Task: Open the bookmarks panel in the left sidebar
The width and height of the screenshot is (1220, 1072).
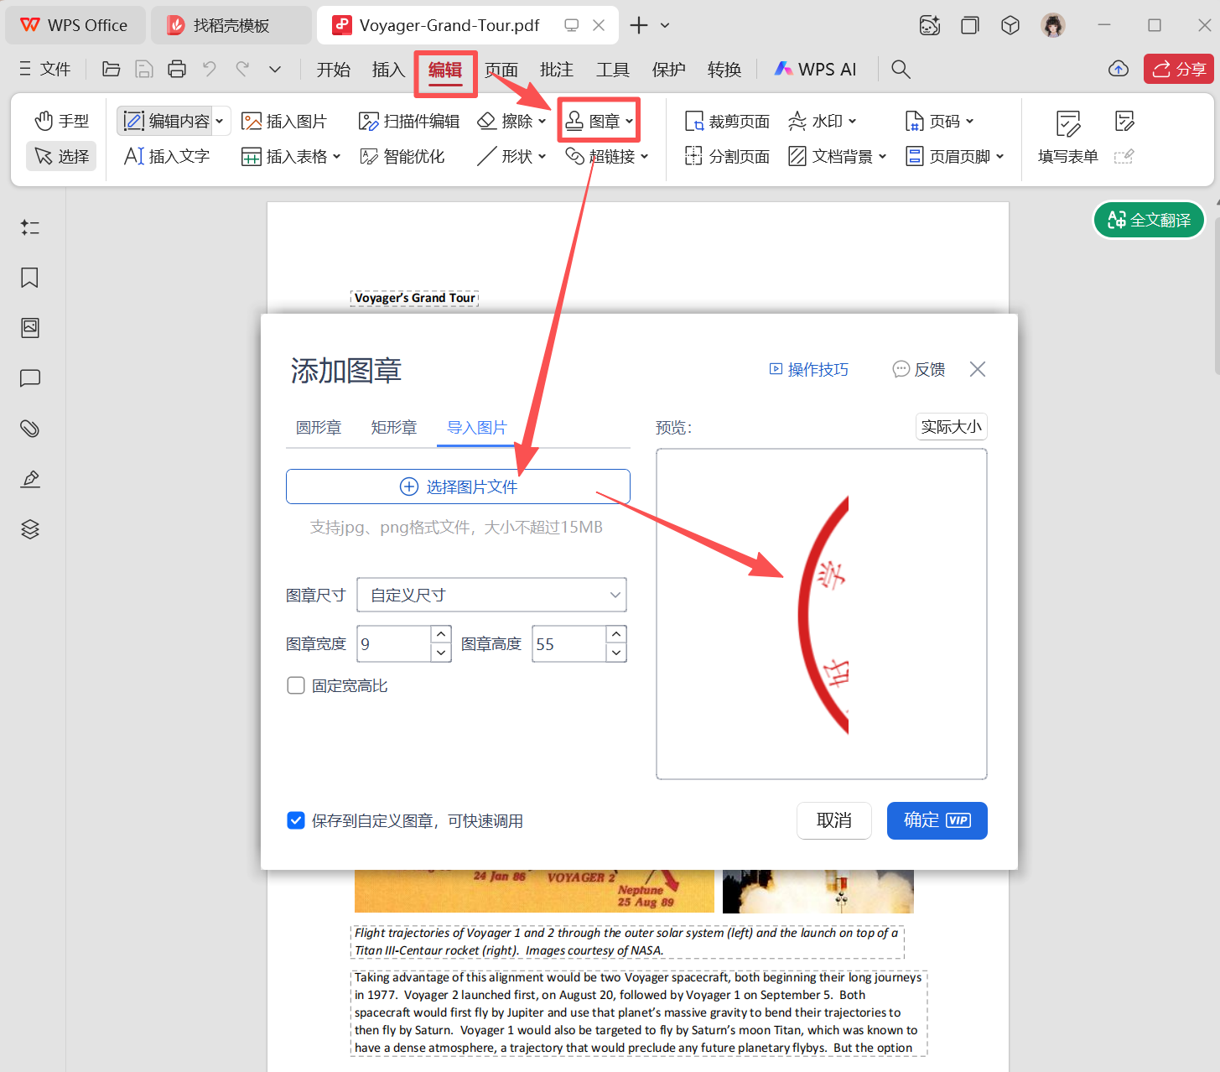Action: (x=29, y=278)
